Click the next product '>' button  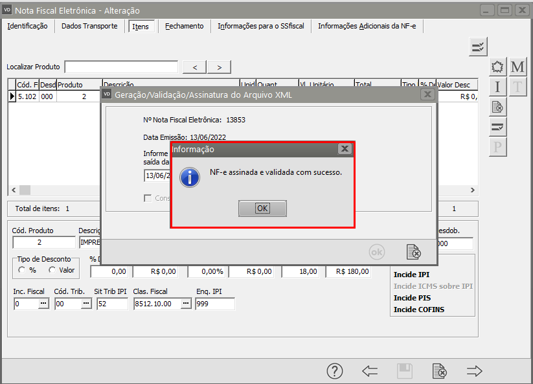coord(220,67)
